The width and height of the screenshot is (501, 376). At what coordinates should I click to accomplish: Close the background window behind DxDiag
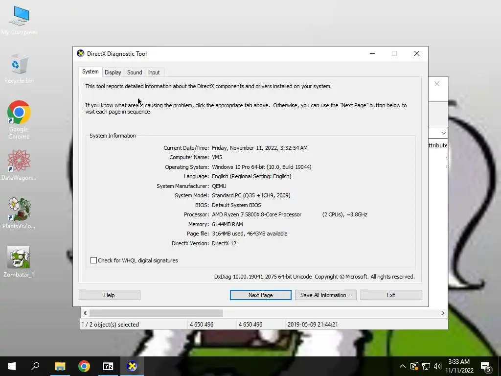tap(437, 84)
